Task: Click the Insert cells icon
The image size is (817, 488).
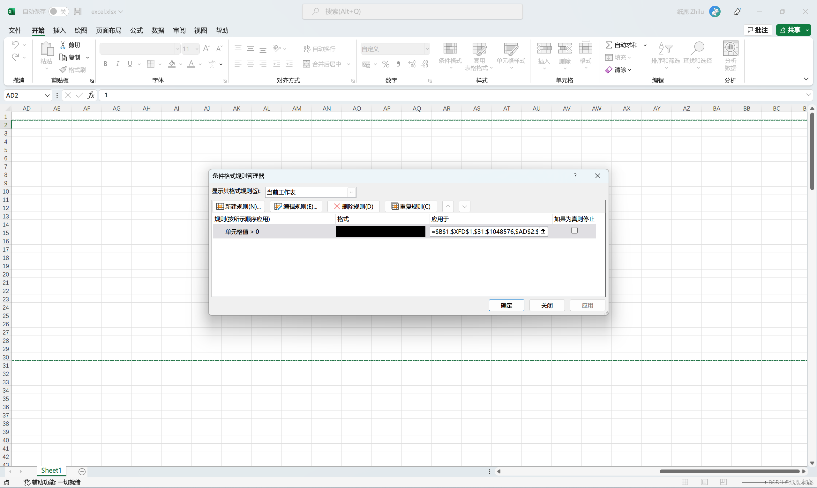Action: point(544,48)
